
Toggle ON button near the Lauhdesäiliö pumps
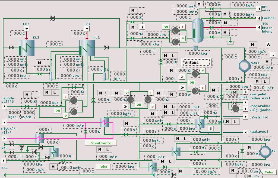point(58,111)
